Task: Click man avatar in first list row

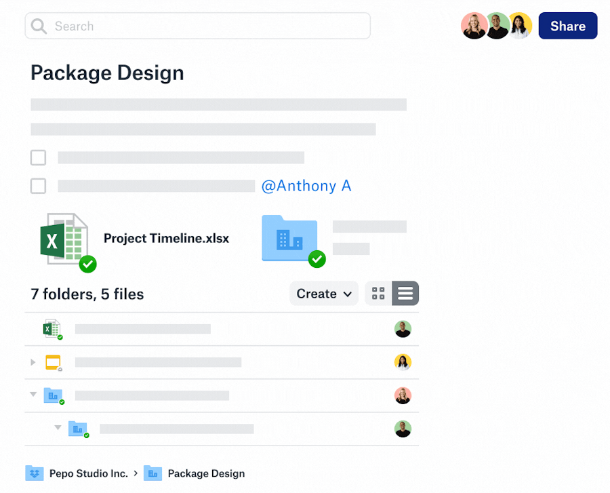Action: (403, 329)
